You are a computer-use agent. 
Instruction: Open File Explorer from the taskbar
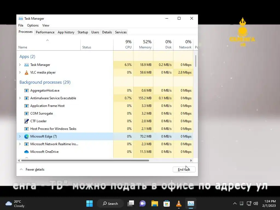[155, 203]
